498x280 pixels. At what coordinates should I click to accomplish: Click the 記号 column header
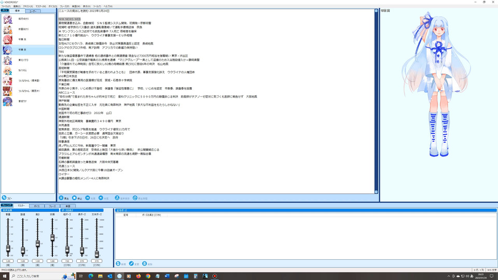[x=126, y=215]
